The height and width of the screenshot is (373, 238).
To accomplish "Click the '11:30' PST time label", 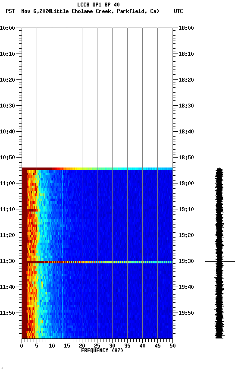I will (7, 261).
